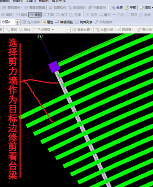Open 智能布置 smart layout menu
Screen dimensions: 153x187
tap(82, 30)
